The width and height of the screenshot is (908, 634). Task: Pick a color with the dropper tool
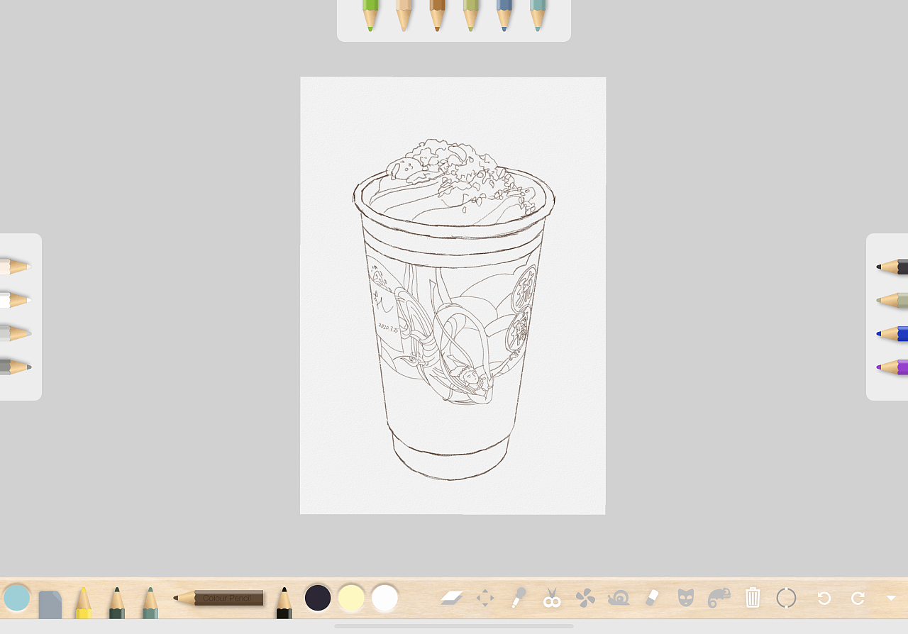tap(518, 598)
